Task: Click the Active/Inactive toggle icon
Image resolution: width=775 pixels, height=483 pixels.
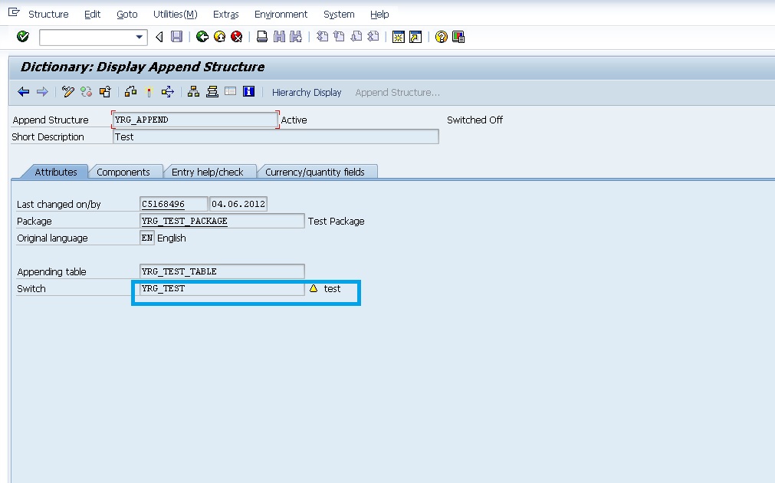Action: (86, 92)
